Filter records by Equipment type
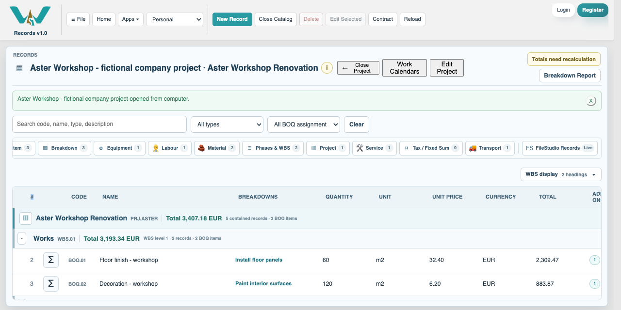621x310 pixels. [120, 148]
